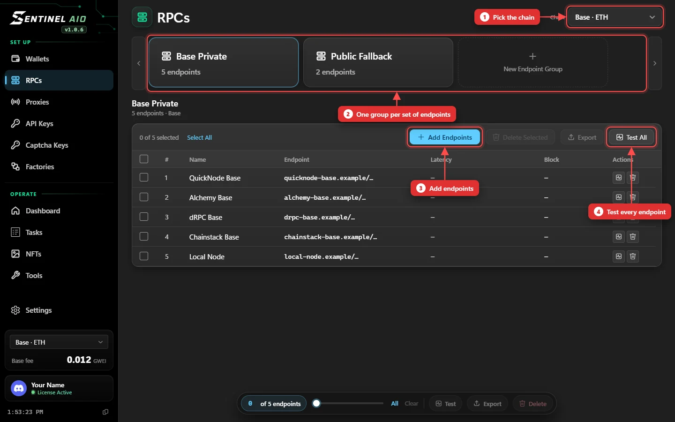Navigate to NFTs in the sidebar
The image size is (675, 422).
point(59,254)
